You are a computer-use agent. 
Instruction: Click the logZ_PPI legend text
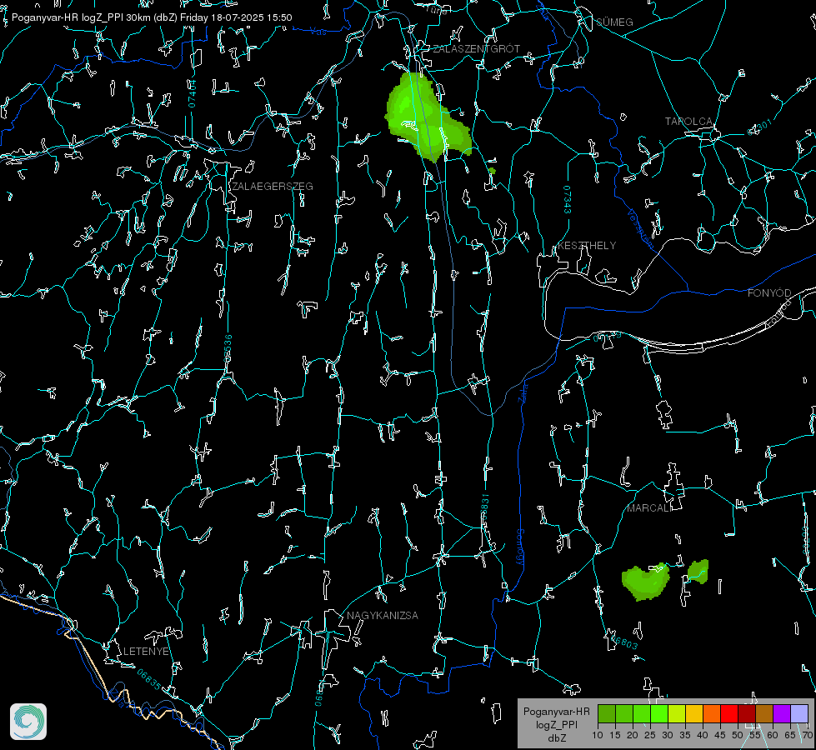tap(556, 724)
